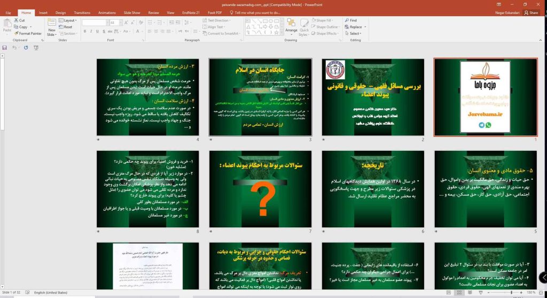Screen dimensions: 547x298
Task: Decrease font size with the smaller A
Action: (x=133, y=22)
